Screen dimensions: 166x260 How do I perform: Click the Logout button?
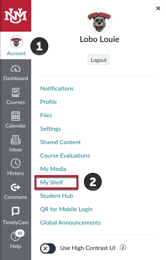click(99, 60)
